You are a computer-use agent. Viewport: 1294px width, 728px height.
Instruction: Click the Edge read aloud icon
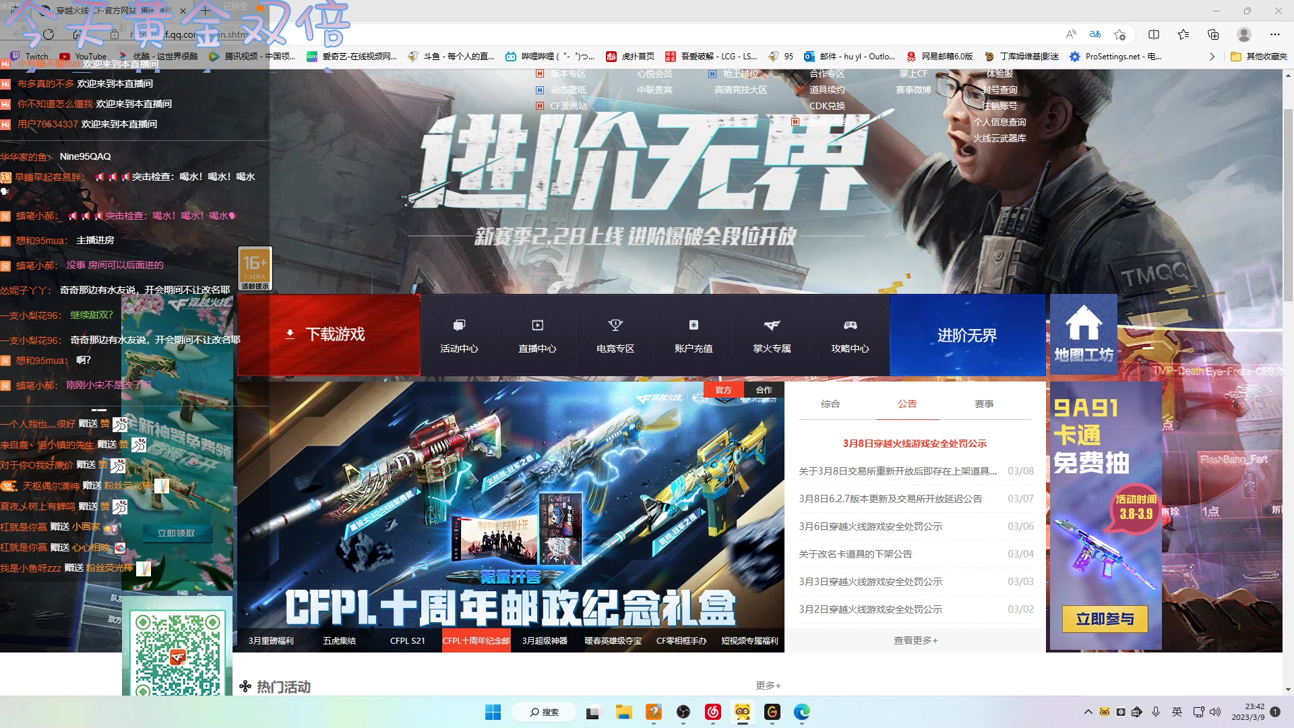(x=1071, y=34)
